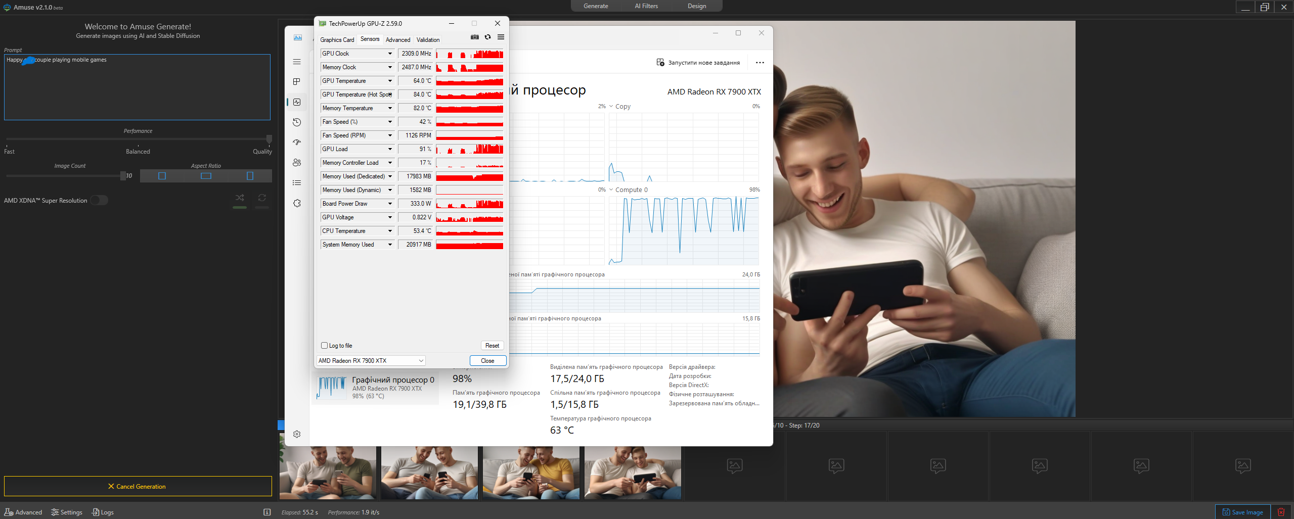Image resolution: width=1294 pixels, height=519 pixels.
Task: Open the community icon in Amuse sidebar
Action: point(297,162)
